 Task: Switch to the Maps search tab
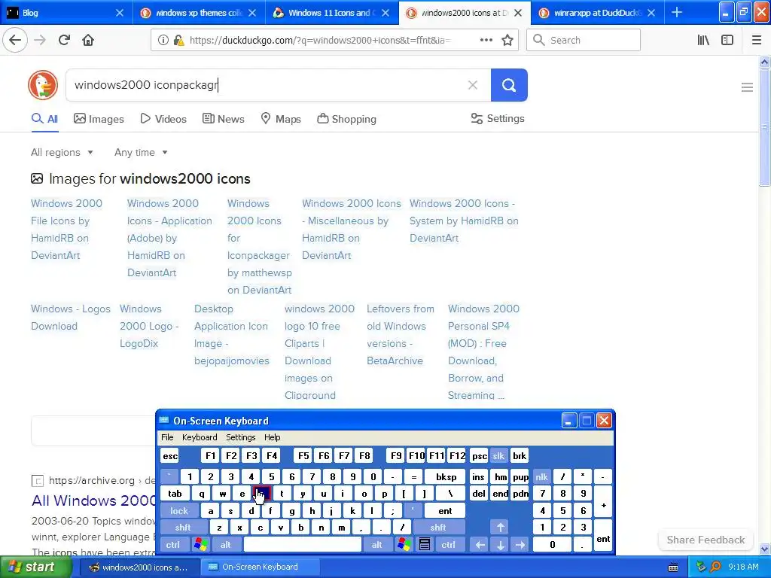[281, 119]
